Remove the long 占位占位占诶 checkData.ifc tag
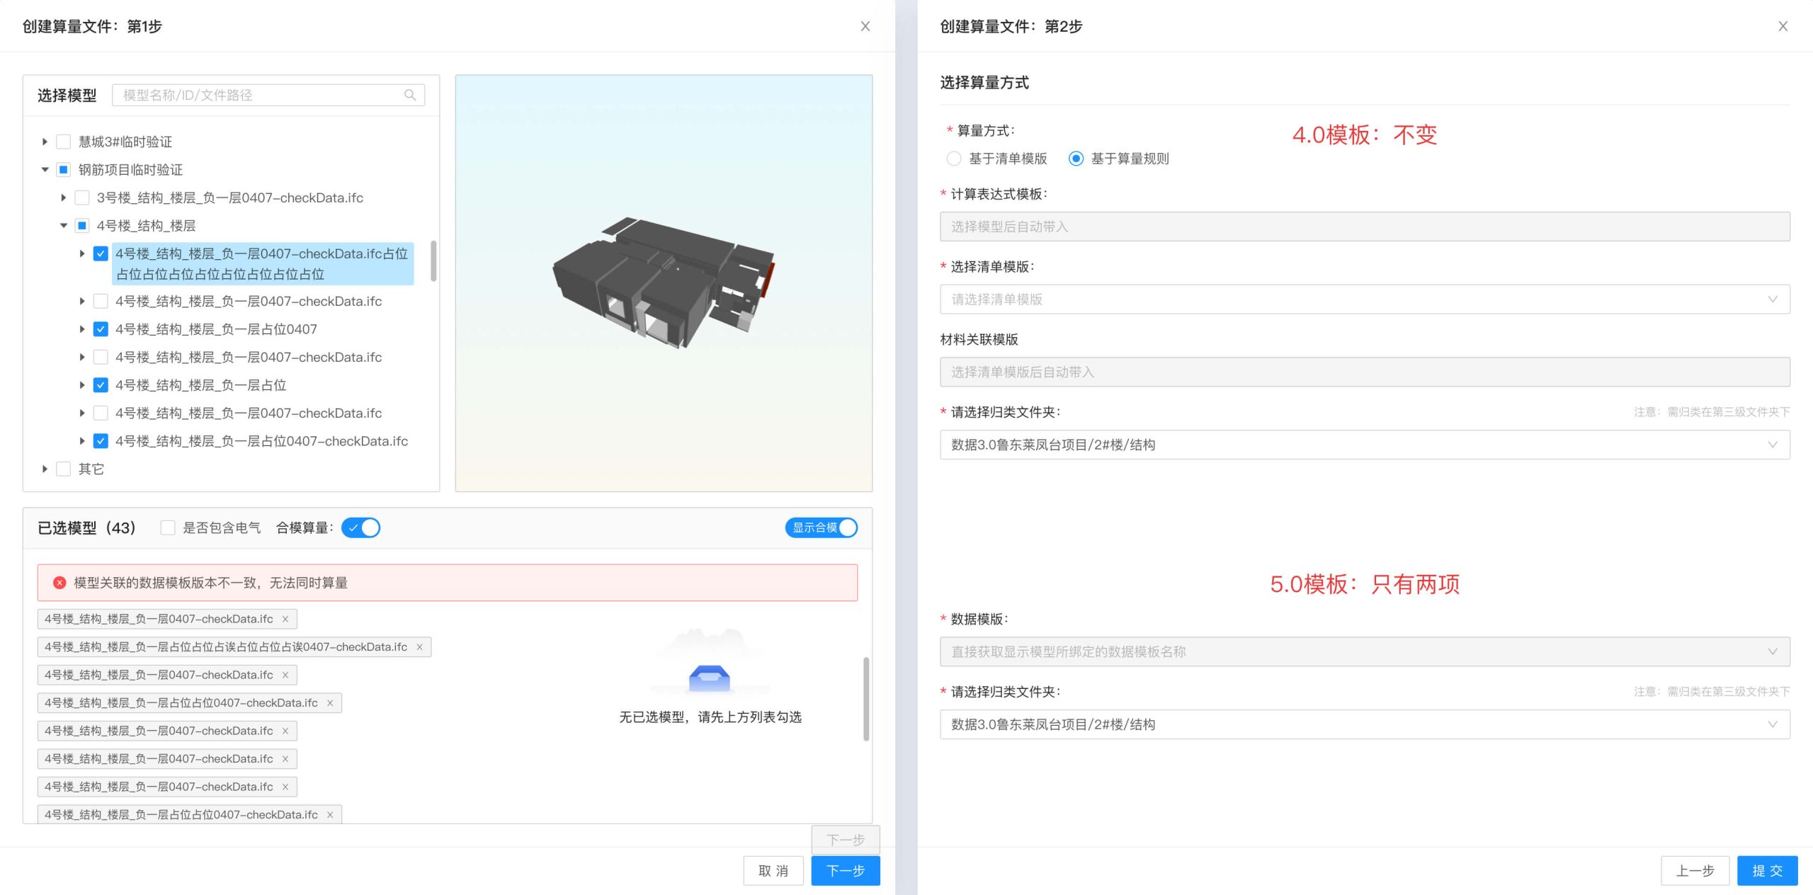This screenshot has height=895, width=1813. [419, 647]
